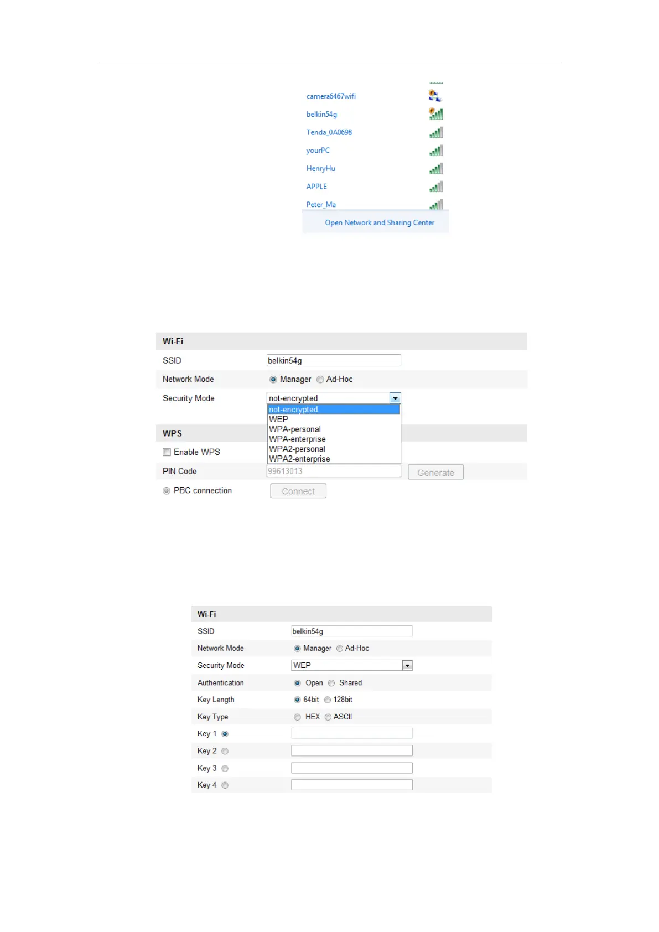659x932 pixels.
Task: Choose Tenda_0A0698 network
Action: (x=329, y=132)
